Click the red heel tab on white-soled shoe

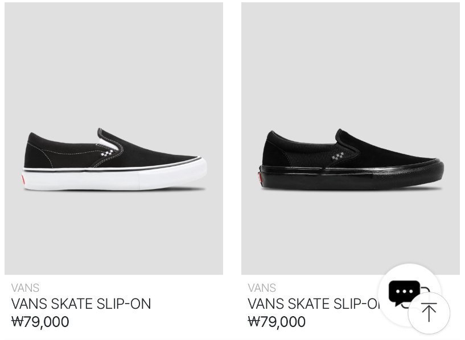pos(23,179)
